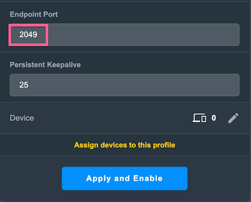Click the pencil edit icon beside Device
Screen dimensions: 251x202
click(233, 118)
